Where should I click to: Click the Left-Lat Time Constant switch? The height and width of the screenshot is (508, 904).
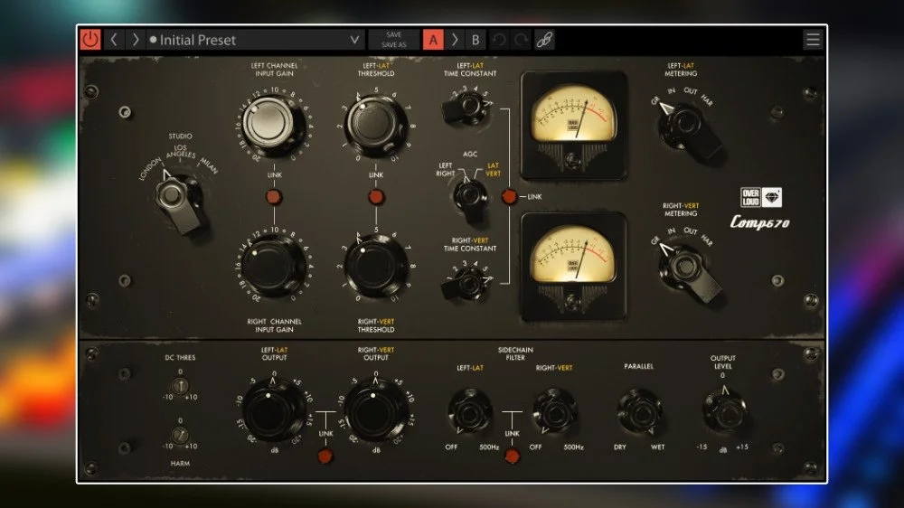(467, 108)
